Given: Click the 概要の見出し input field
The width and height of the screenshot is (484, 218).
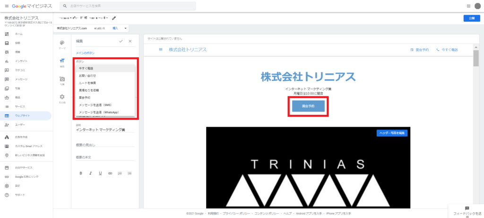Looking at the screenshot, I should click(x=105, y=145).
